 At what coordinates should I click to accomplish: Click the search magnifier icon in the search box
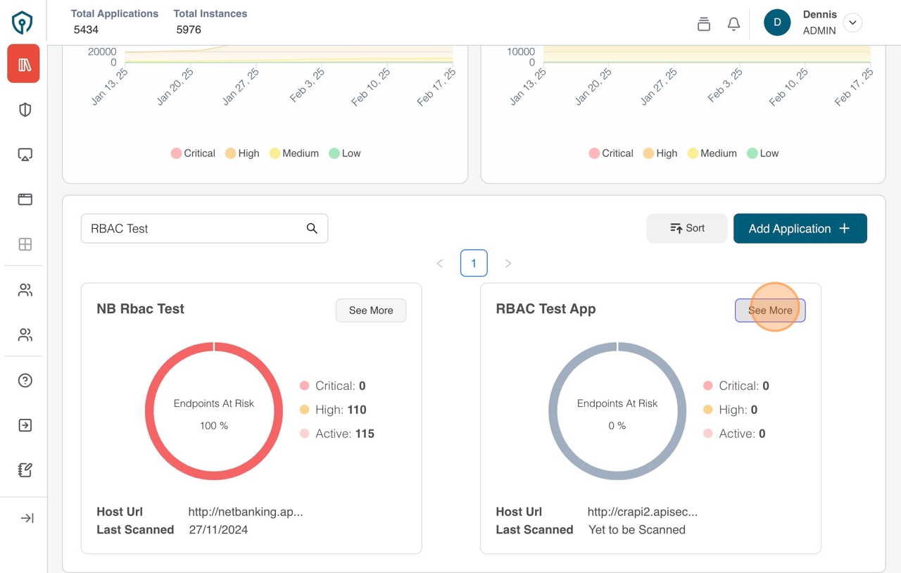312,229
